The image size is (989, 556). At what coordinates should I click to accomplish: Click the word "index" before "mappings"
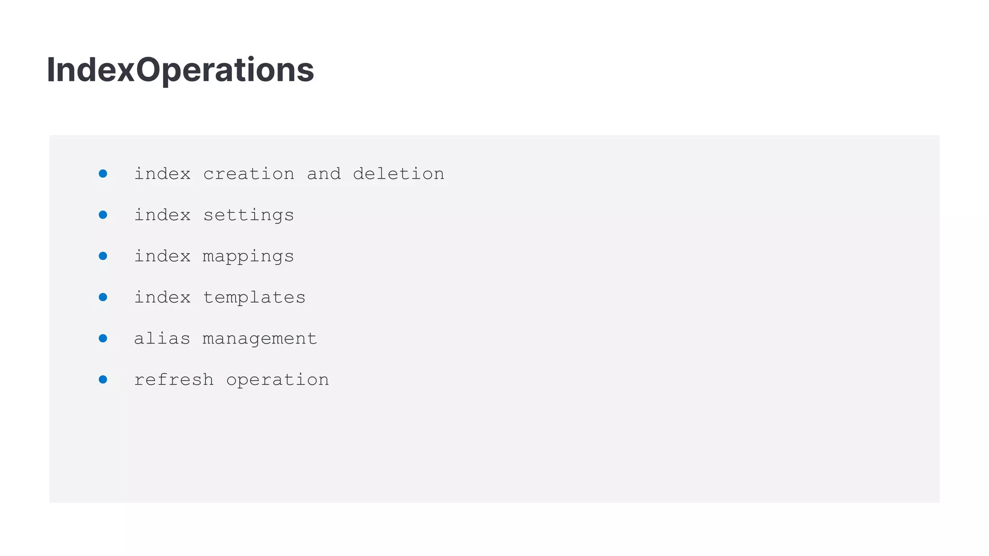(x=162, y=256)
